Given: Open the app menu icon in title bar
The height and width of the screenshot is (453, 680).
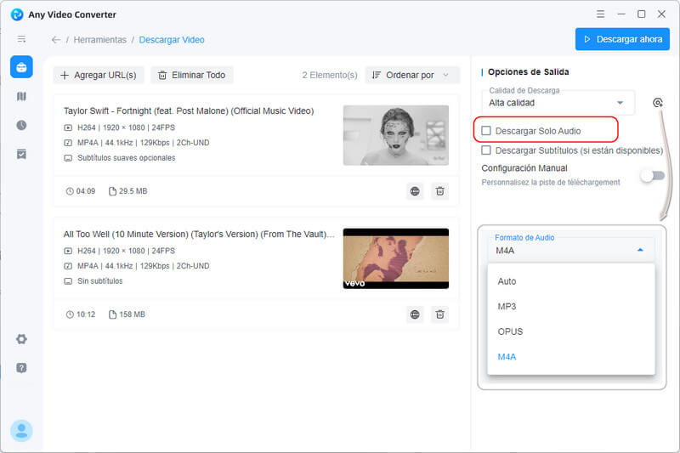Looking at the screenshot, I should (x=600, y=14).
